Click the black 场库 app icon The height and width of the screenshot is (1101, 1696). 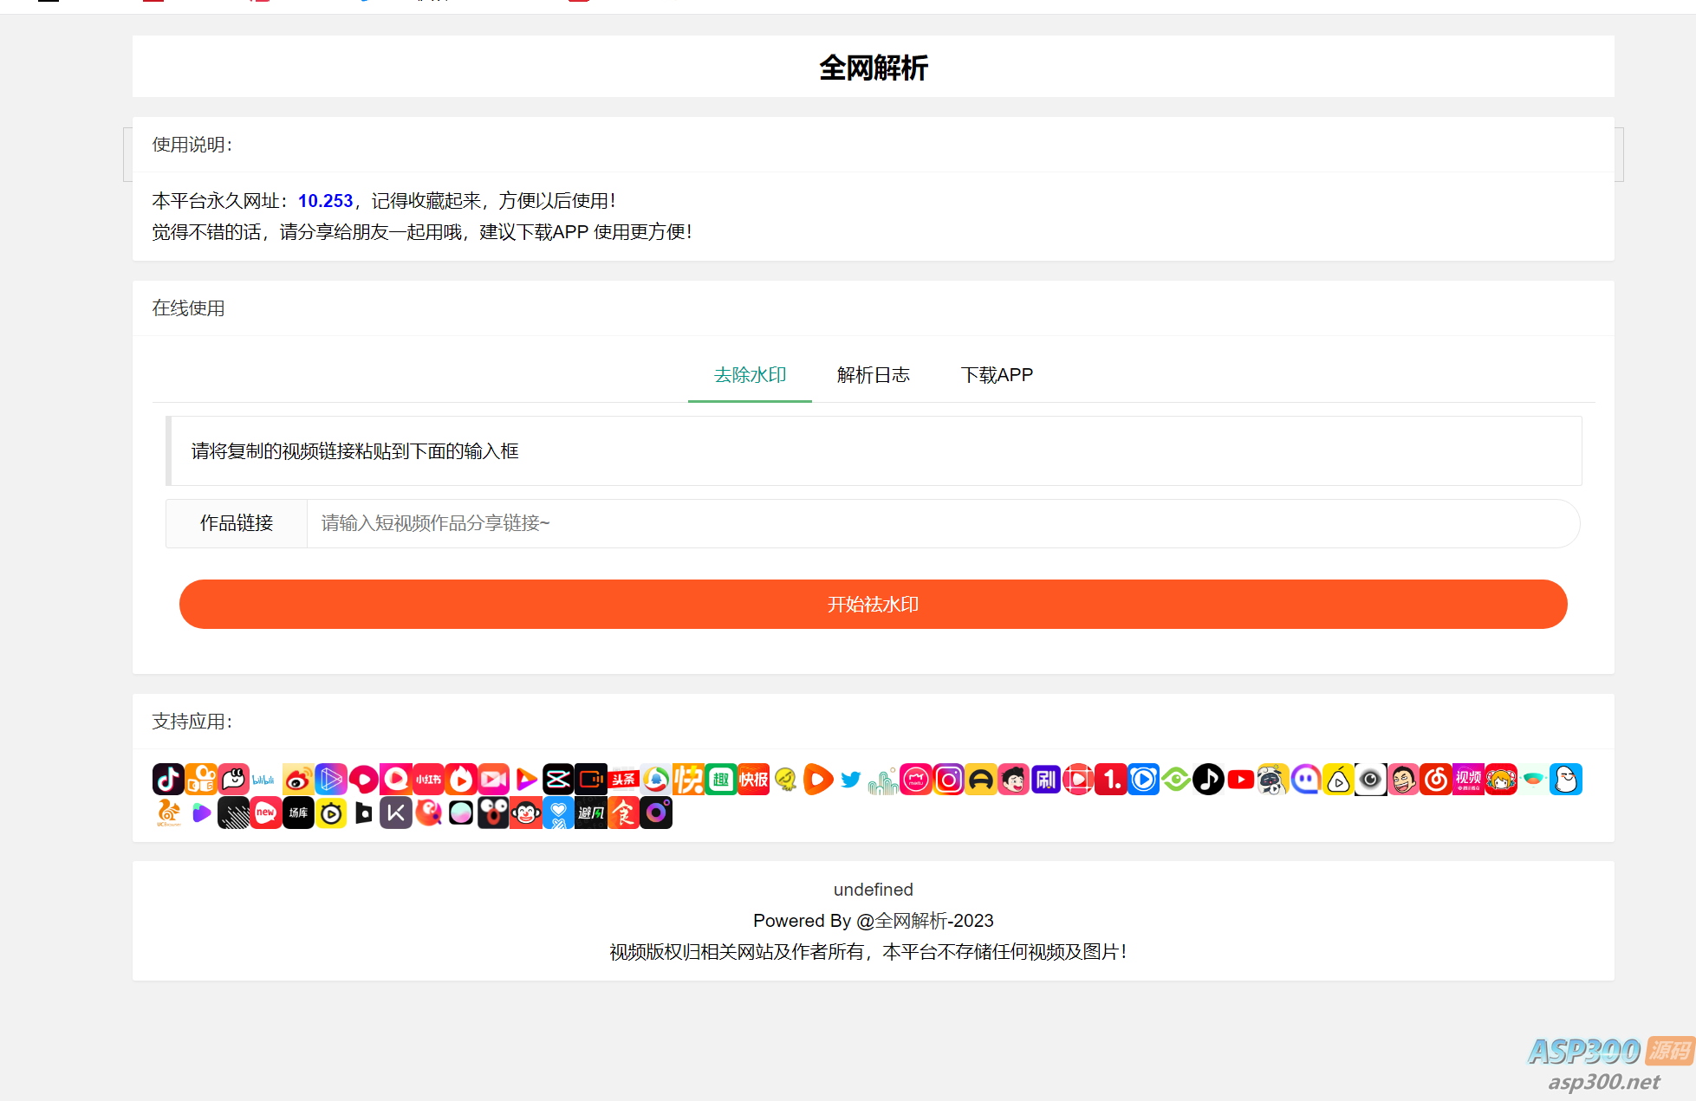298,813
